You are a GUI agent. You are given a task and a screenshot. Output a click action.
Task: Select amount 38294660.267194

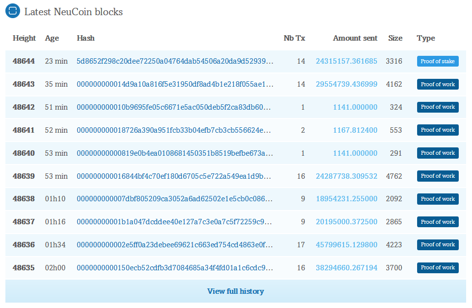pyautogui.click(x=347, y=268)
